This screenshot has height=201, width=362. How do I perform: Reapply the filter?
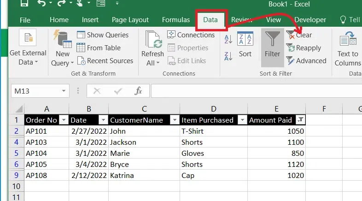304,48
